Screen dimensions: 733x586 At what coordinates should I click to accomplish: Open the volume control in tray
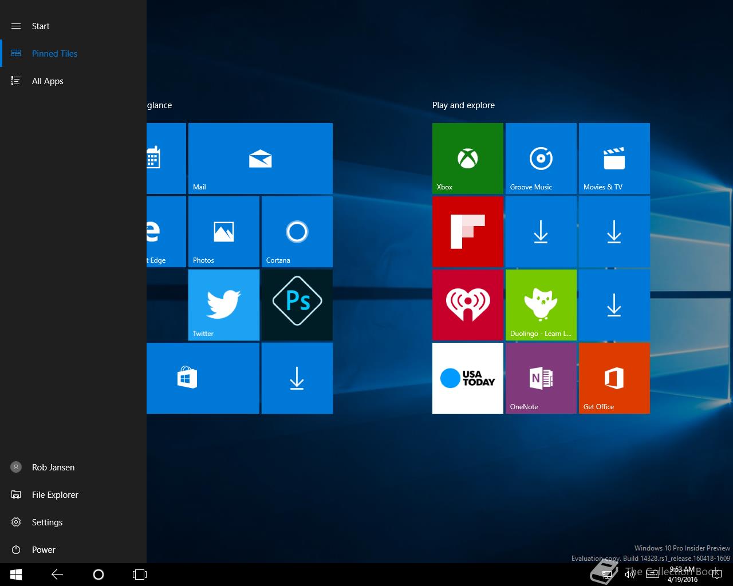coord(630,575)
